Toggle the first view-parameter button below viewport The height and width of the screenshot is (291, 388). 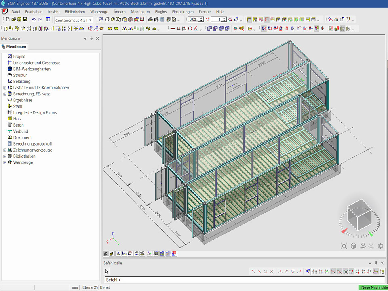coord(106,254)
